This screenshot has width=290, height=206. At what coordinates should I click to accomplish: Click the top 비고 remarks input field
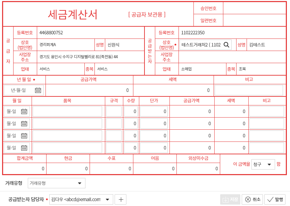click(249, 90)
